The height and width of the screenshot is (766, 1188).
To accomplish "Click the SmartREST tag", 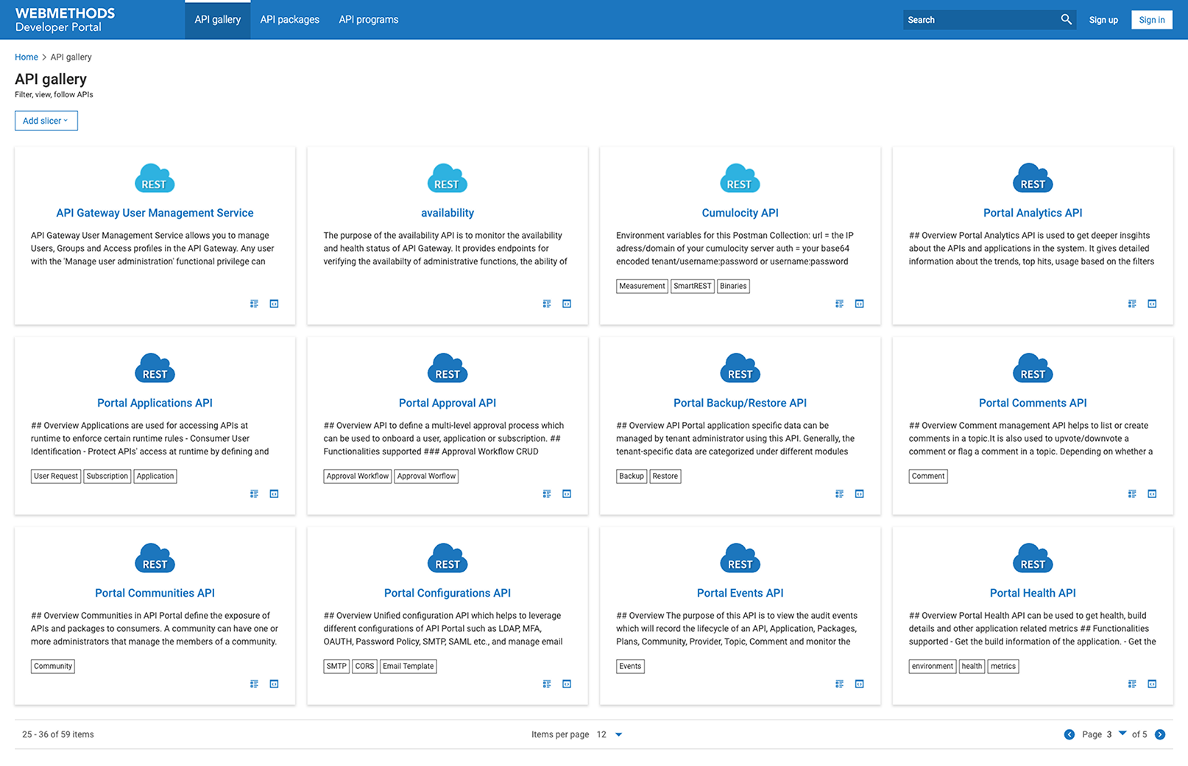I will (693, 286).
